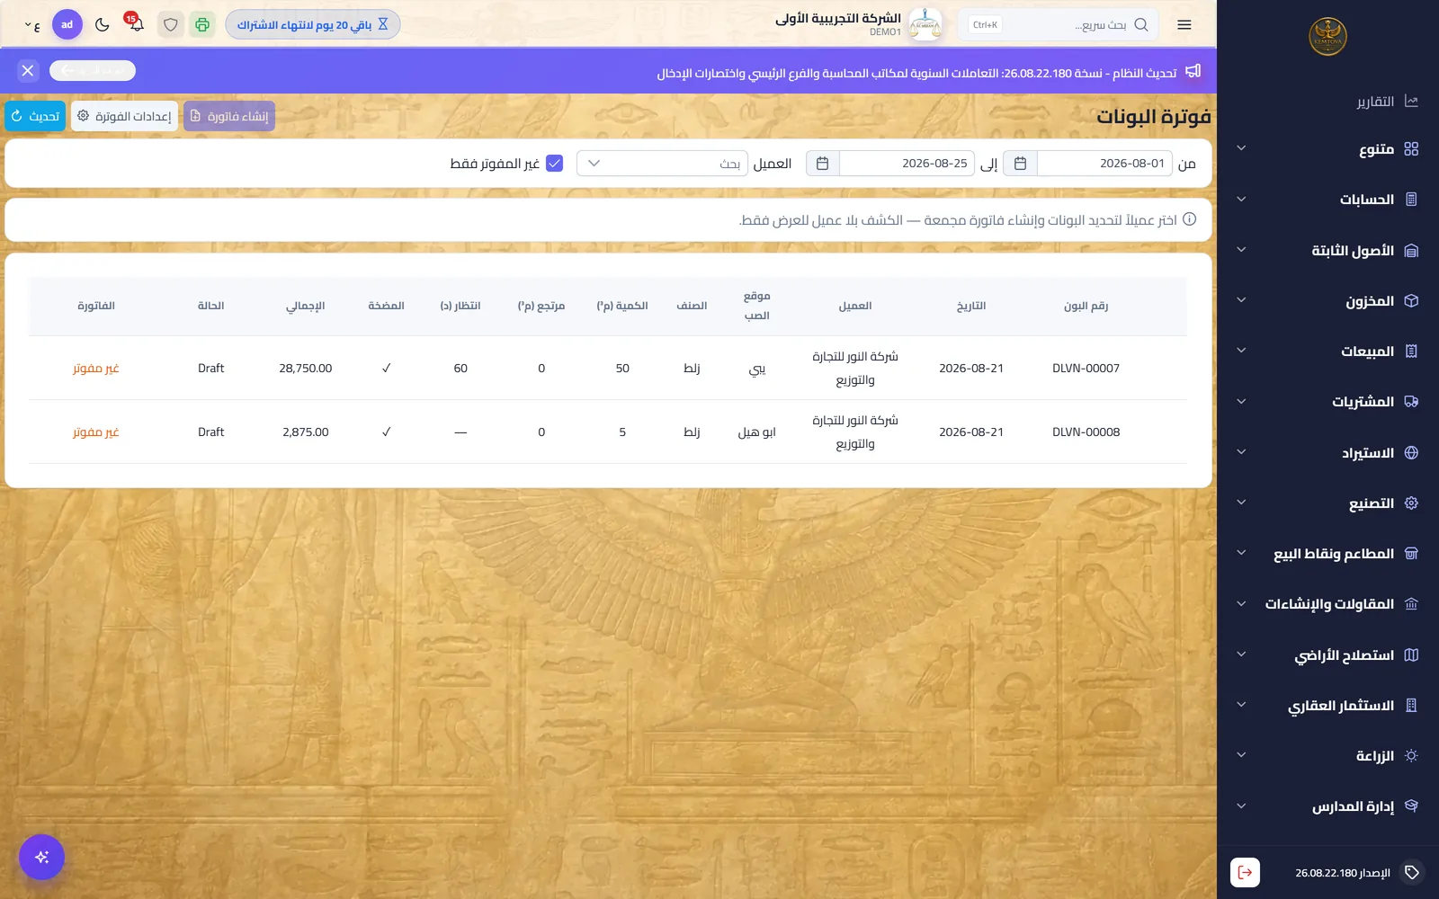Click the المبيعات receipt icon
The image size is (1439, 899).
tap(1411, 352)
